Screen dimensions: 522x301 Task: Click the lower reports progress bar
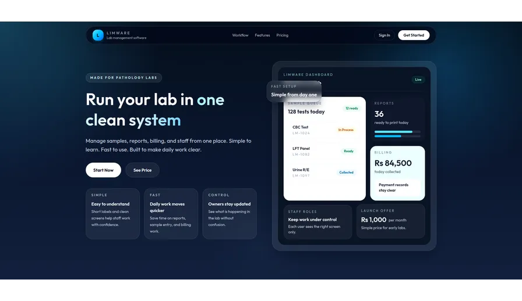397,136
